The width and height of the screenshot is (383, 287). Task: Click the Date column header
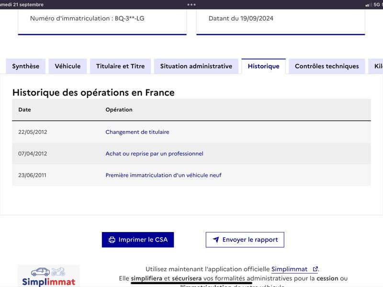[25, 110]
